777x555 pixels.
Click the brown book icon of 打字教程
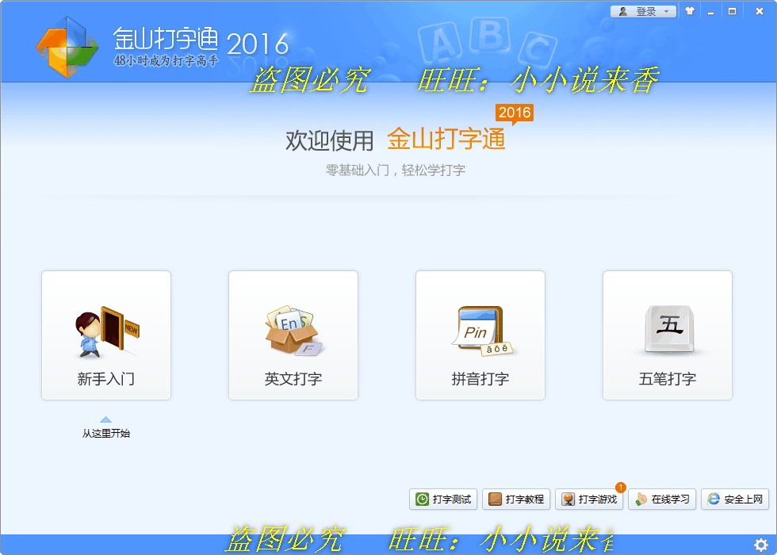point(495,499)
